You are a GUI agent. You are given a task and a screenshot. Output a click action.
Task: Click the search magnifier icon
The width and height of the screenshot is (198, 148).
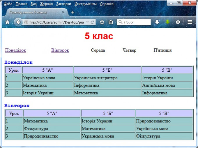(120, 22)
